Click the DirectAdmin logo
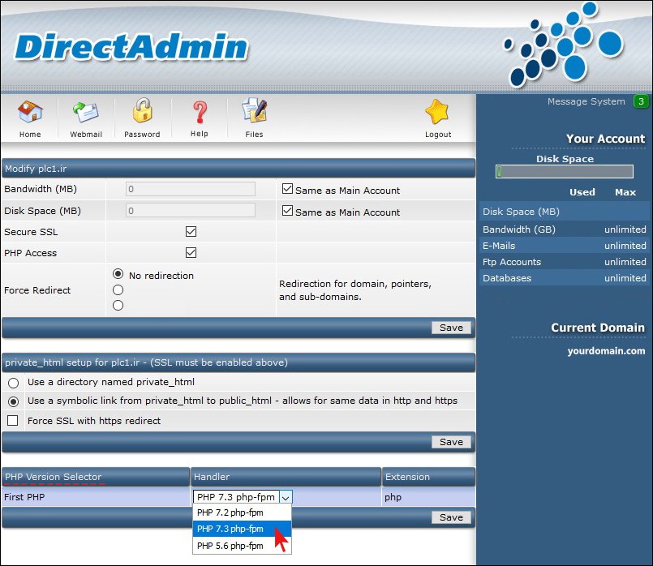 point(131,46)
